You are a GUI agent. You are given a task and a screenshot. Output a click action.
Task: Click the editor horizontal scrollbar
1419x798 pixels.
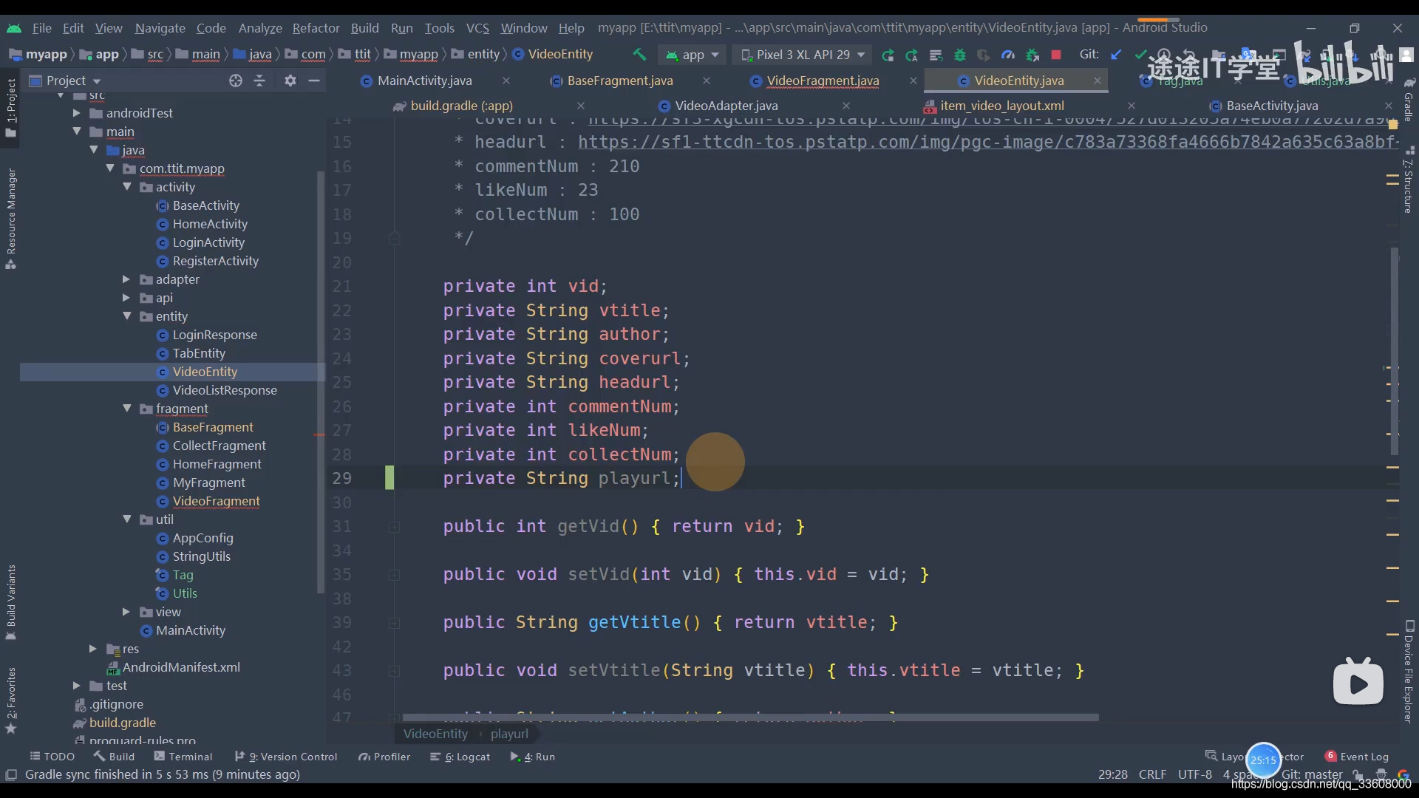(750, 717)
